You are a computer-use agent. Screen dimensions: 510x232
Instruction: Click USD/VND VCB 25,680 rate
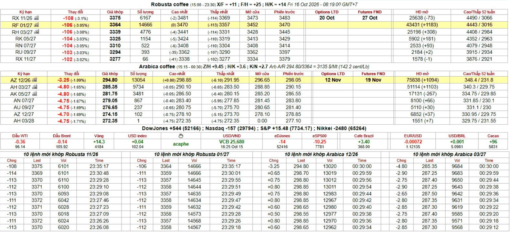pos(231,142)
